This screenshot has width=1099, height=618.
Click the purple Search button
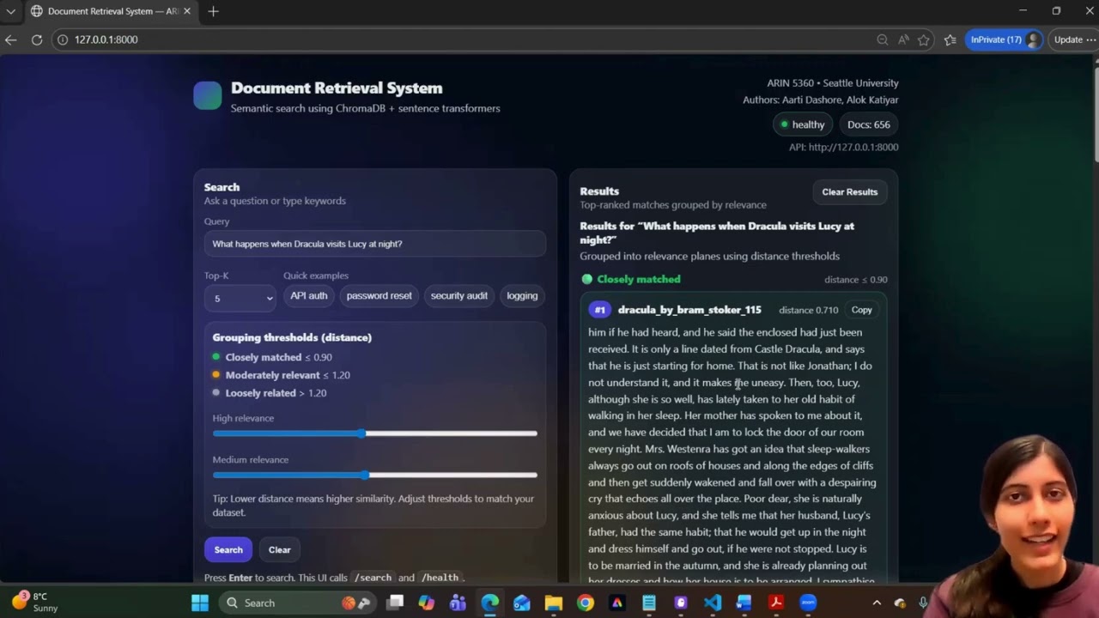coord(228,549)
